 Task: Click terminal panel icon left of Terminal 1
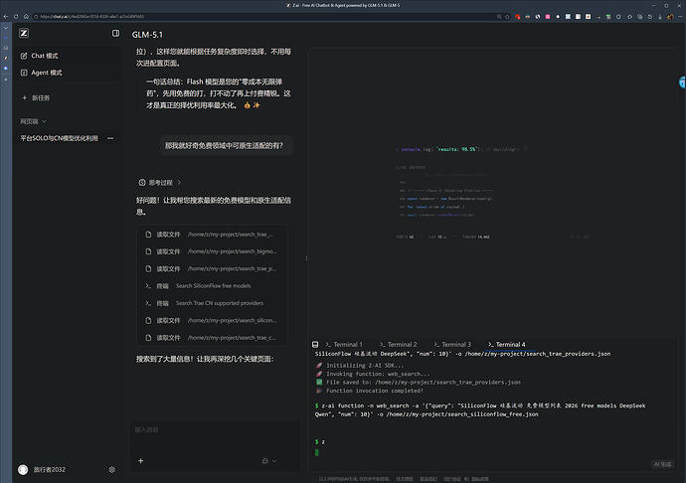(x=315, y=345)
